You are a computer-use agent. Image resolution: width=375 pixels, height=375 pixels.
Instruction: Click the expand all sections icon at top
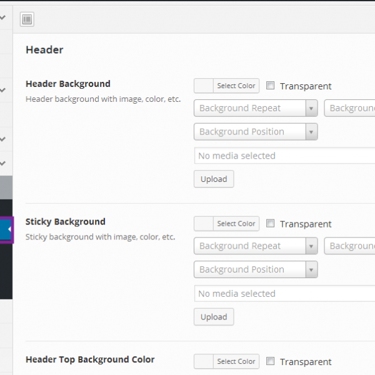(27, 19)
